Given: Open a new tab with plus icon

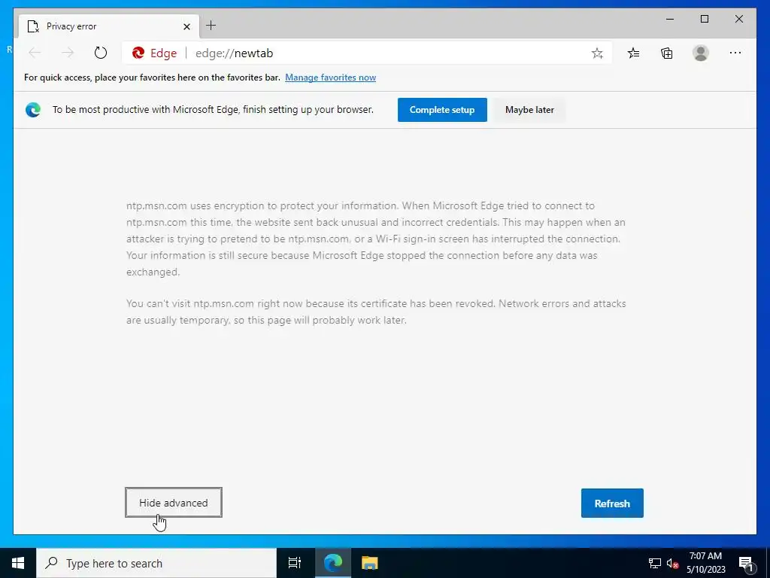Looking at the screenshot, I should [211, 26].
